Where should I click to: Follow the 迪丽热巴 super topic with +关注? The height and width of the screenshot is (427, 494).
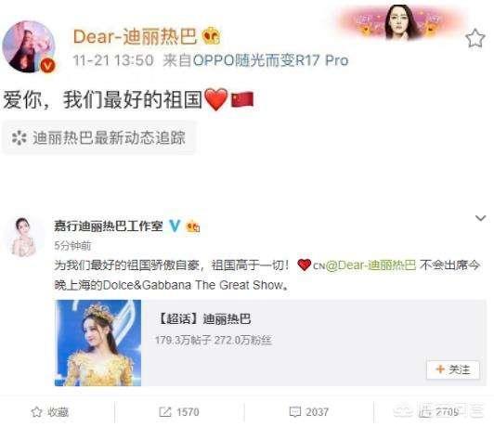pos(453,369)
